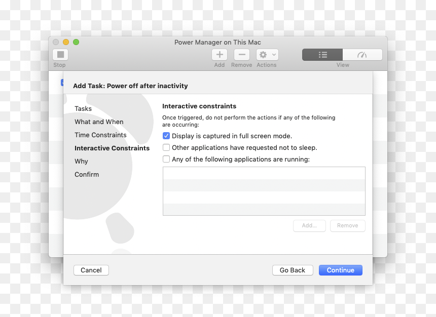Jump to the Confirm step

pyautogui.click(x=87, y=175)
